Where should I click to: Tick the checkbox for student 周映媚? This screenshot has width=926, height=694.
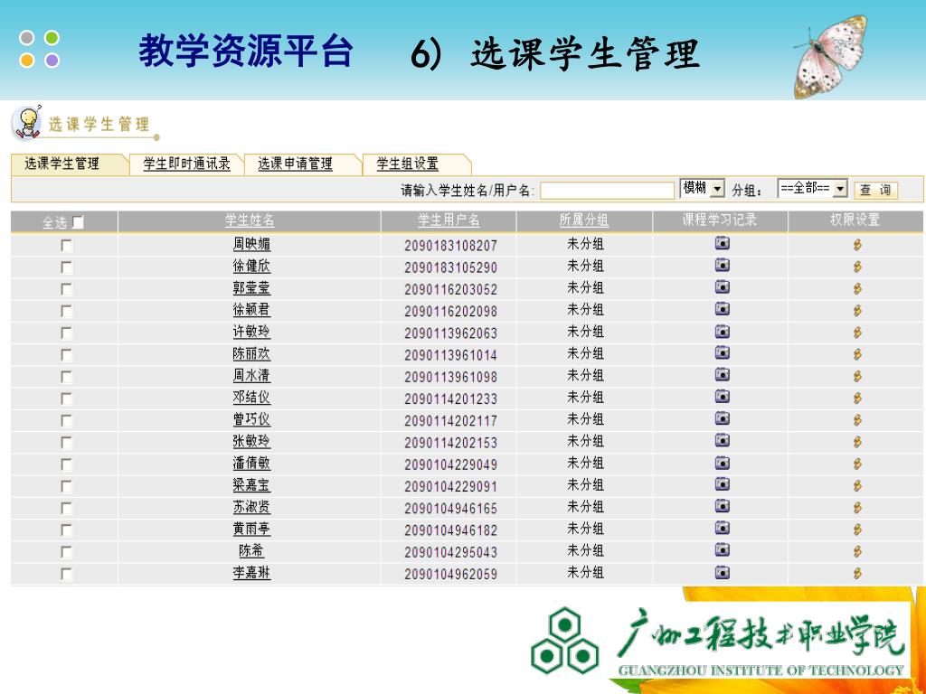pyautogui.click(x=66, y=245)
